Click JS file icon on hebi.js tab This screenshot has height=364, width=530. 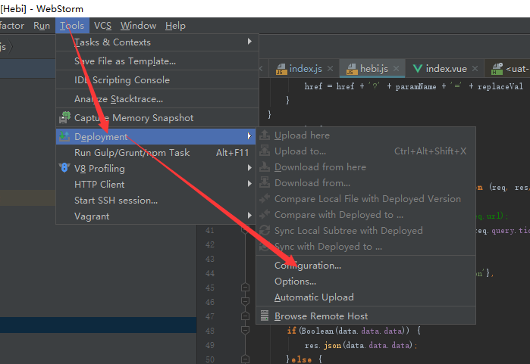[352, 69]
